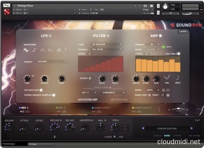The height and width of the screenshot is (148, 204).
Task: Switch to the LFO.FILTER.ARP tab
Action: 88,100
